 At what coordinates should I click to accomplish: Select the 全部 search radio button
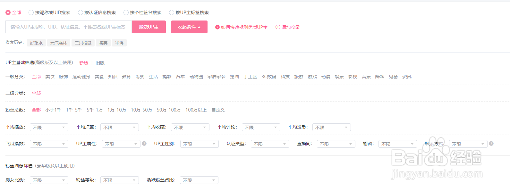click(8, 12)
